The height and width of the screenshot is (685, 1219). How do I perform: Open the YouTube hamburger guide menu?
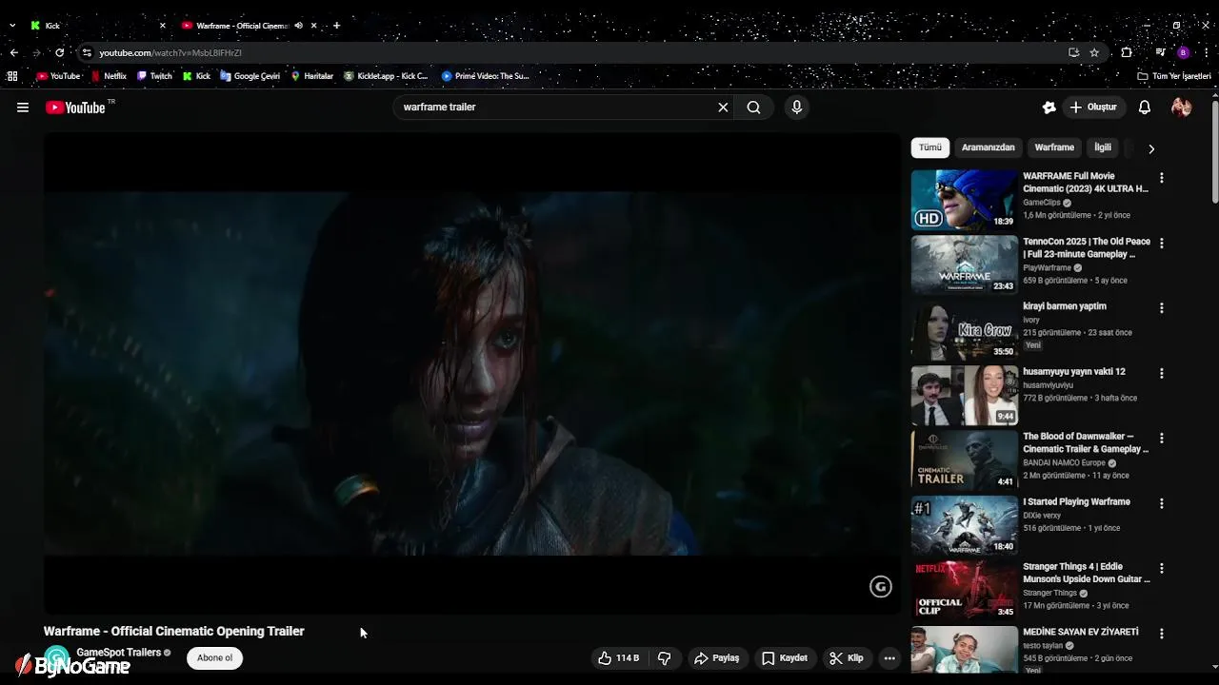pos(23,108)
